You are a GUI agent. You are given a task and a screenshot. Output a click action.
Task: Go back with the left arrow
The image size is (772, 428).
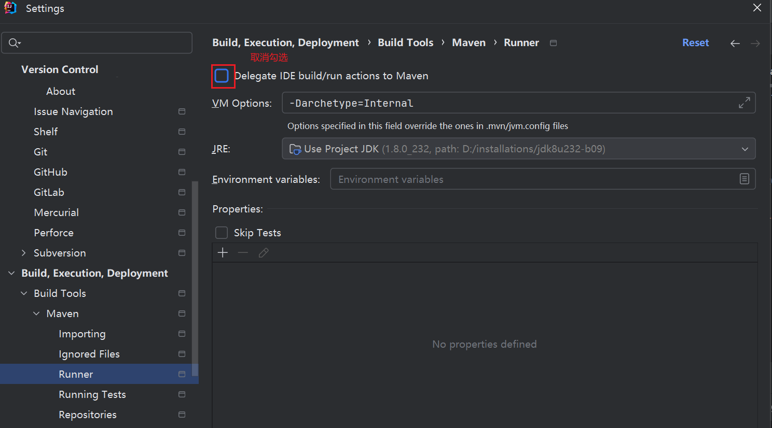click(735, 44)
